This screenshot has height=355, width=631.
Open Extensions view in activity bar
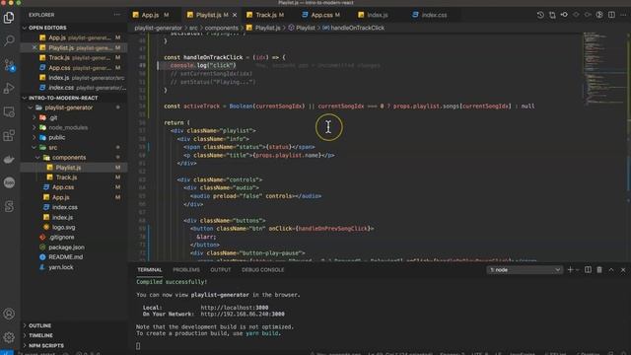point(9,135)
